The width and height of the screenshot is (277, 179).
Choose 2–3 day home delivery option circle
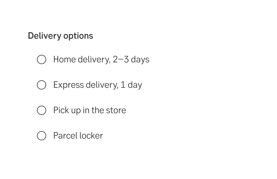pyautogui.click(x=42, y=59)
